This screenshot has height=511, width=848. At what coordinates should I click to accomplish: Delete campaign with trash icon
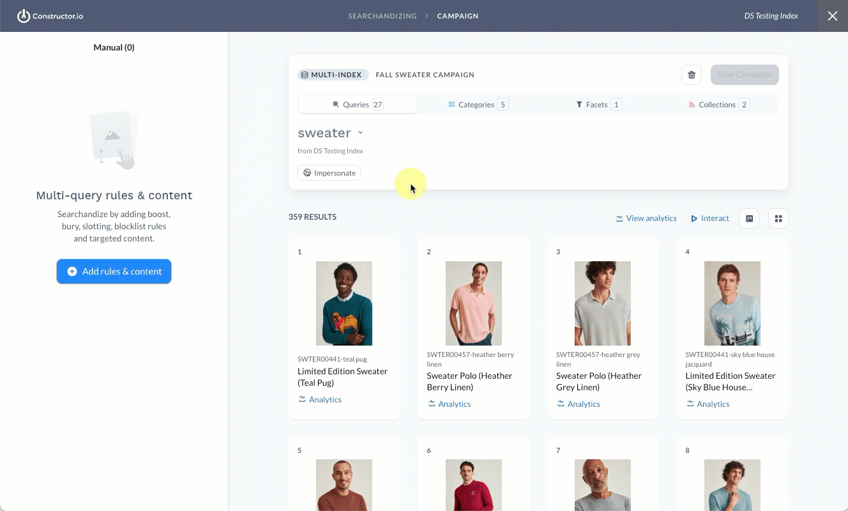pyautogui.click(x=692, y=75)
